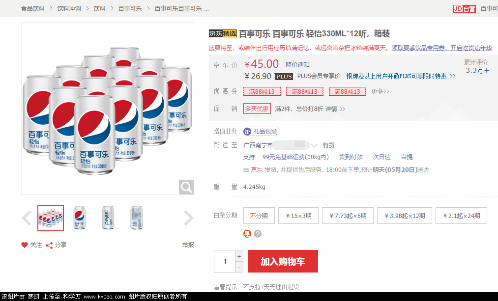498x301 pixels.
Task: Expand more coupons via 更多>>
Action: [380, 92]
